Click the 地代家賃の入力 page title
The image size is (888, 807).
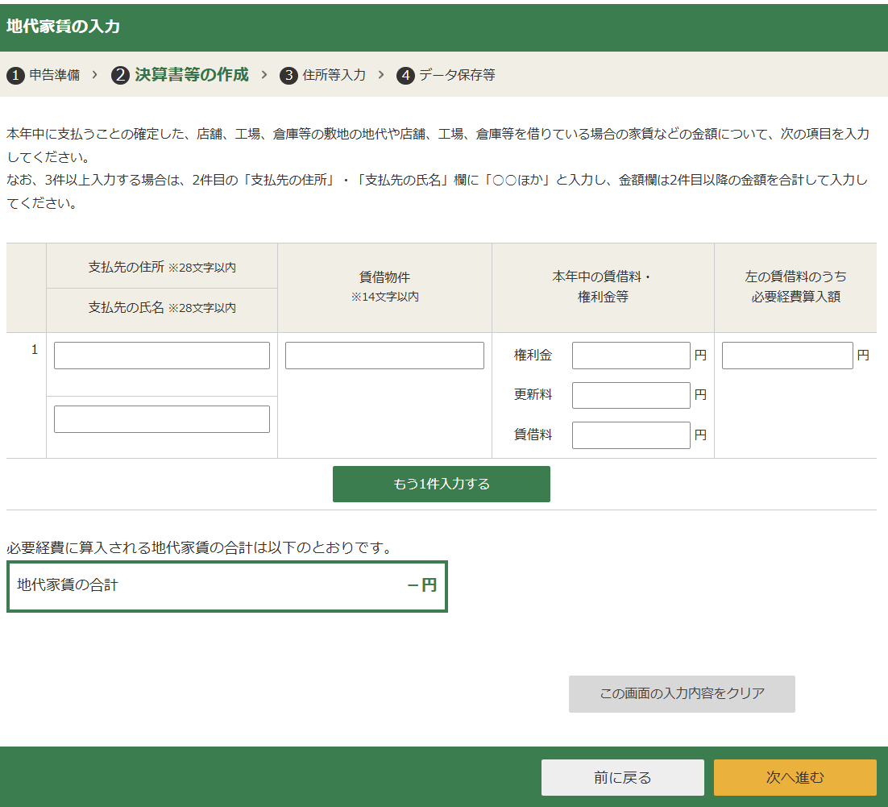(x=64, y=27)
